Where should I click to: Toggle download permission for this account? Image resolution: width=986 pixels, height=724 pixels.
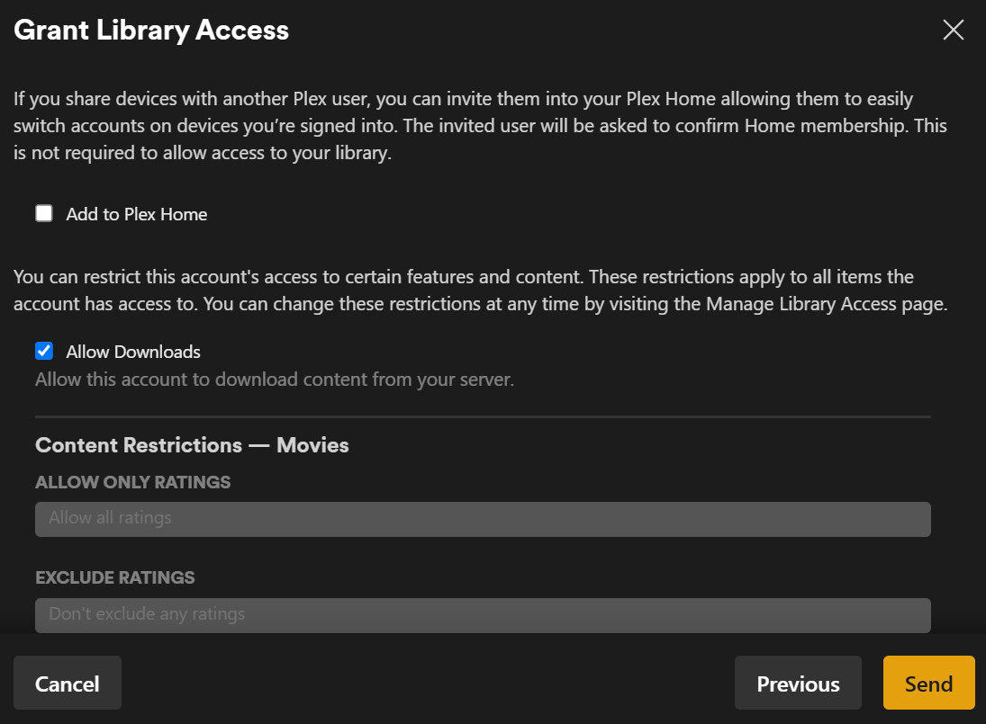[x=43, y=351]
